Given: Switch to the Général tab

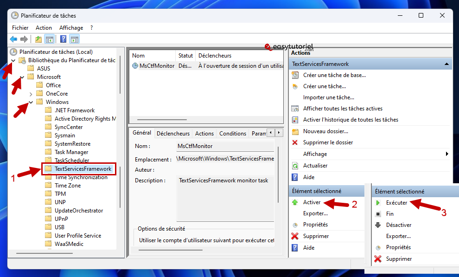Looking at the screenshot, I should coord(142,133).
